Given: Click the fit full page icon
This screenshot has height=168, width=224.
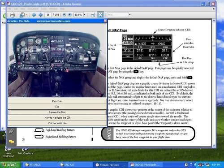Looking at the screenshot, I should (100, 15).
